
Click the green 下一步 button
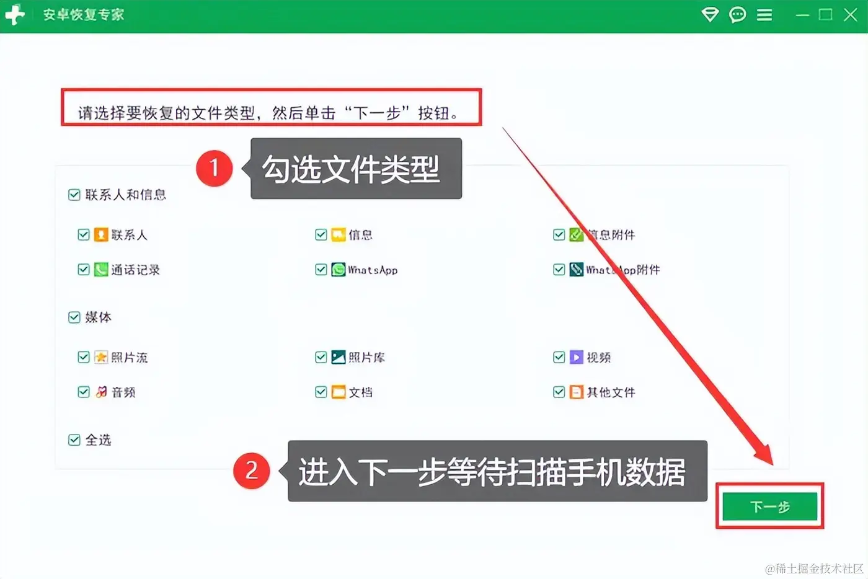pos(770,506)
